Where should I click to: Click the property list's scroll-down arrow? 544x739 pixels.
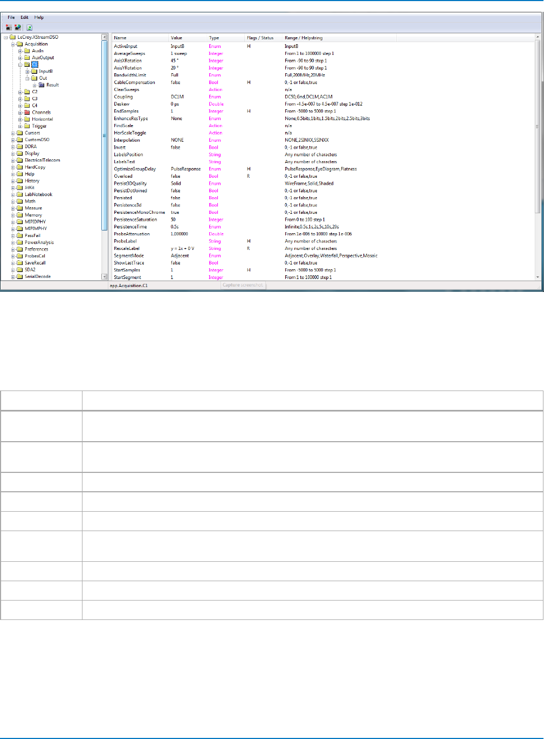tap(538, 277)
